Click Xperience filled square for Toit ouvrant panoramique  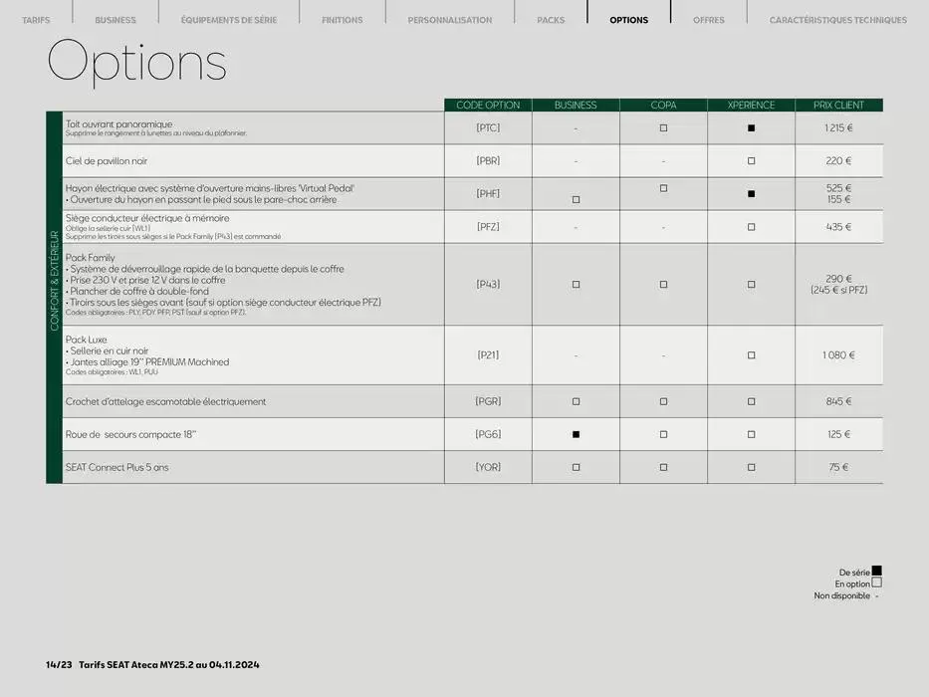coord(751,127)
